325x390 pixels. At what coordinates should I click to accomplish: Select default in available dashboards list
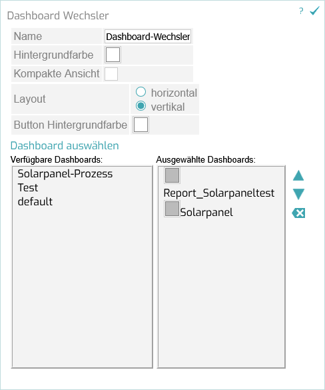coord(35,201)
